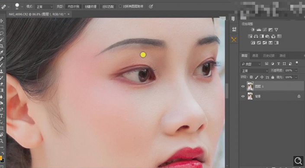305x168 pixels.
Task: Add a Brightness/Contrast adjustment
Action: [x=253, y=29]
